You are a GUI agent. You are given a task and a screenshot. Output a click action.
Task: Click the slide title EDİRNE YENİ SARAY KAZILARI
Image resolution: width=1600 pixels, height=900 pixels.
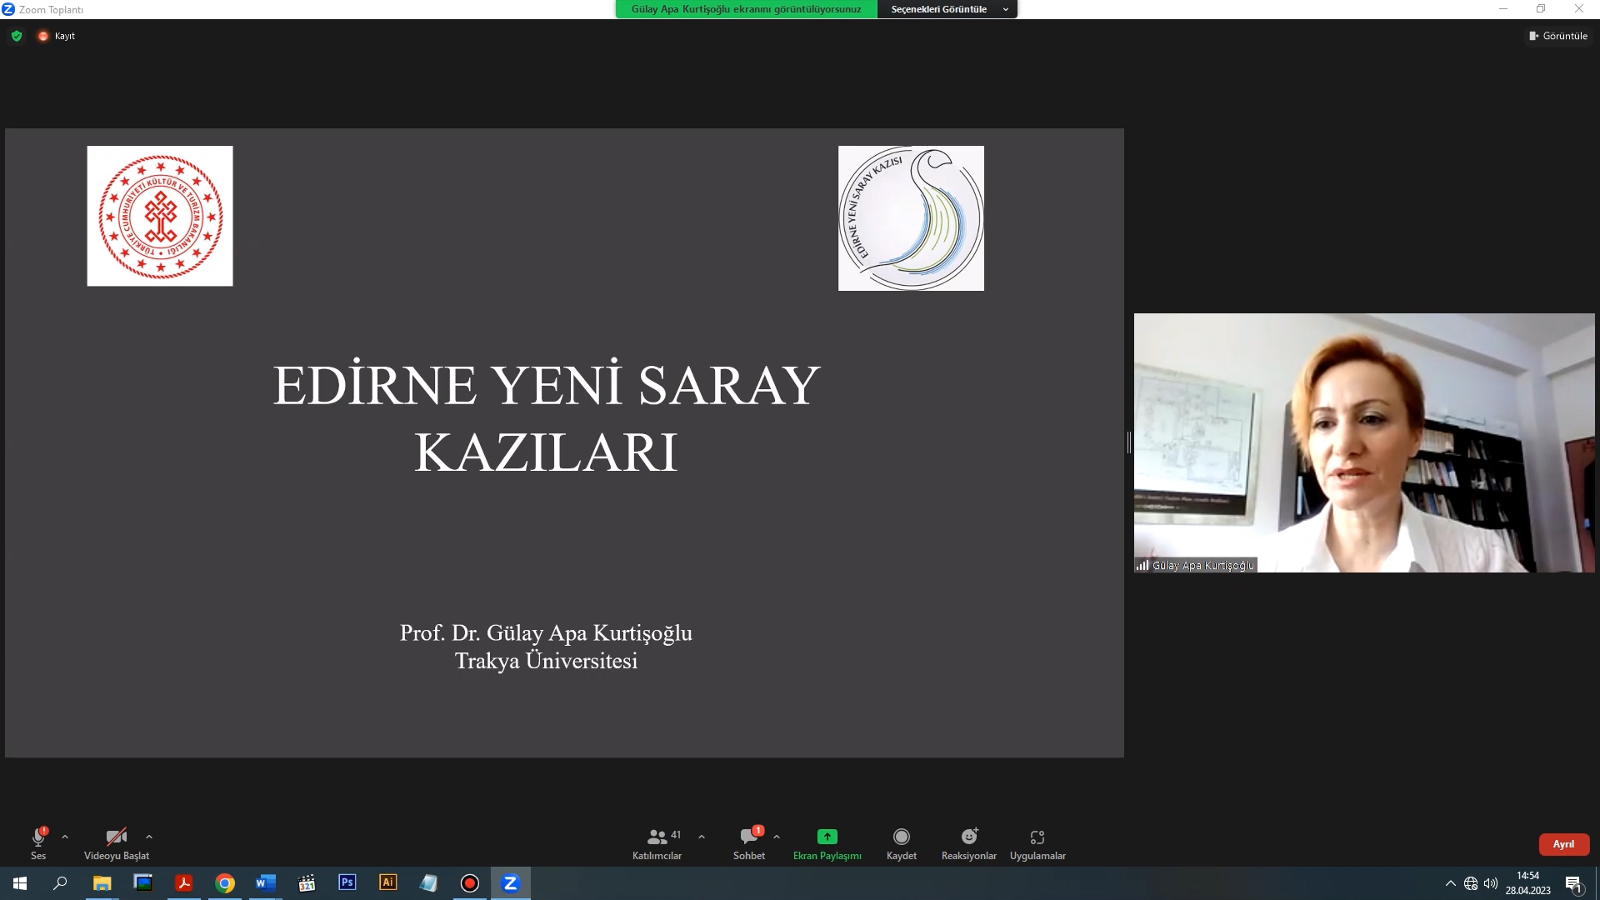547,418
